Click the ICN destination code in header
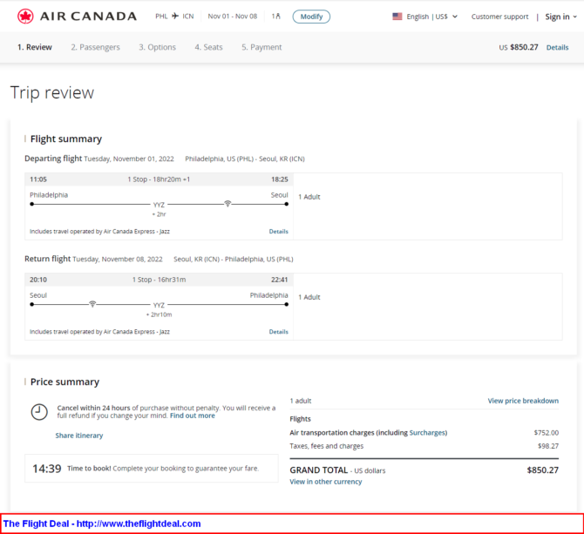 click(x=188, y=16)
